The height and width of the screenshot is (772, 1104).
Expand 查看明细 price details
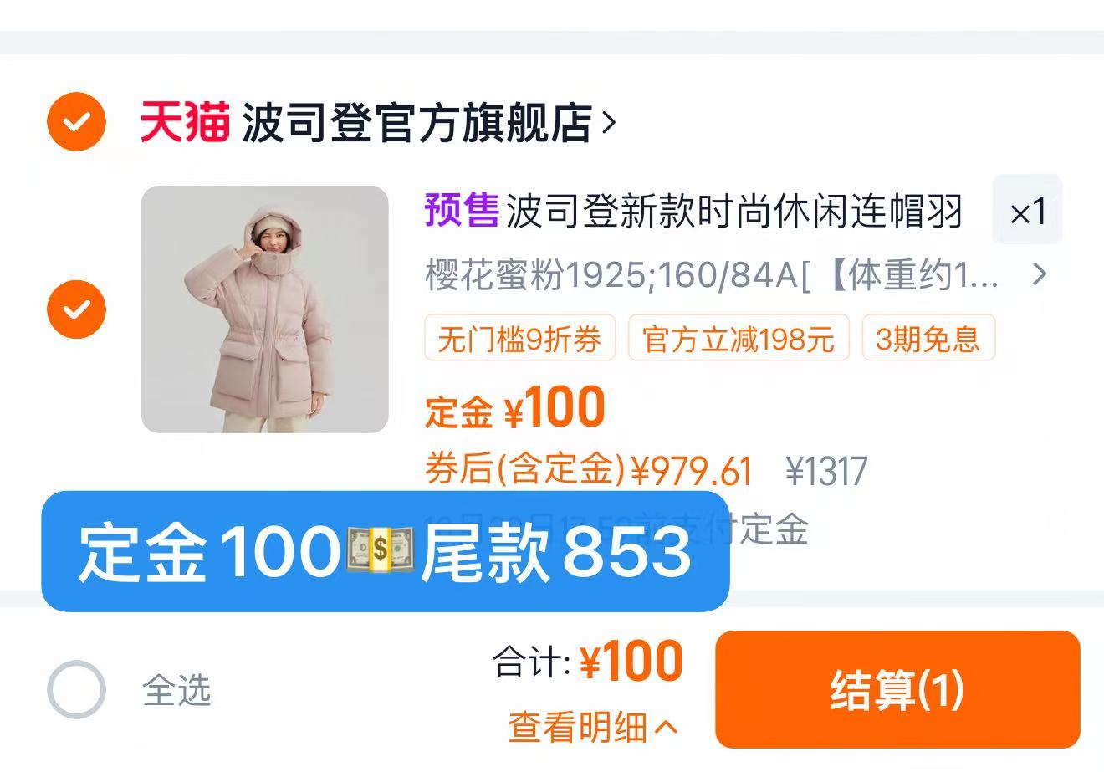pyautogui.click(x=593, y=728)
